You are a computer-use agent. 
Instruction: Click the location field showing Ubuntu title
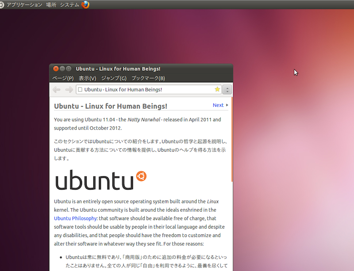click(x=148, y=90)
